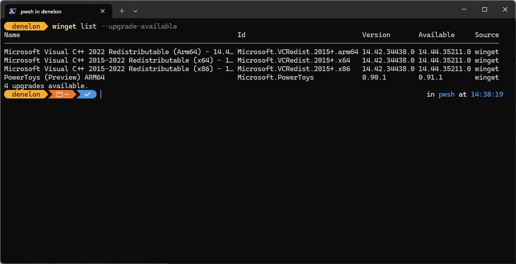Click the Source column header
The image size is (516, 264).
point(486,35)
